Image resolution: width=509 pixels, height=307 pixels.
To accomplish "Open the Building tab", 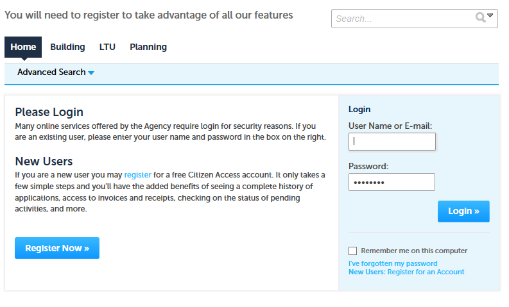I will point(67,47).
